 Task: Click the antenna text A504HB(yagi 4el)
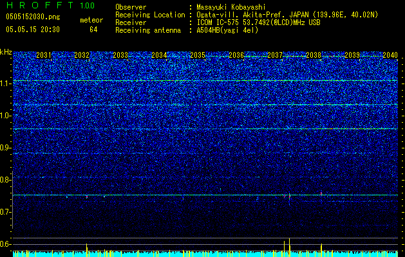click(227, 30)
